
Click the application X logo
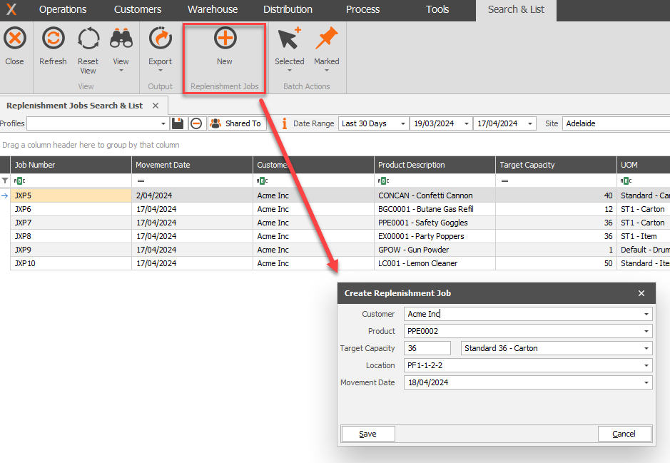(11, 9)
